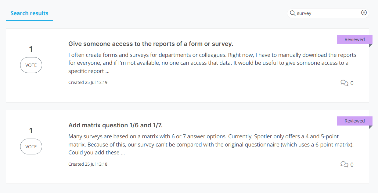Click the magnifier icon in search box
The image size is (378, 193).
click(x=293, y=13)
